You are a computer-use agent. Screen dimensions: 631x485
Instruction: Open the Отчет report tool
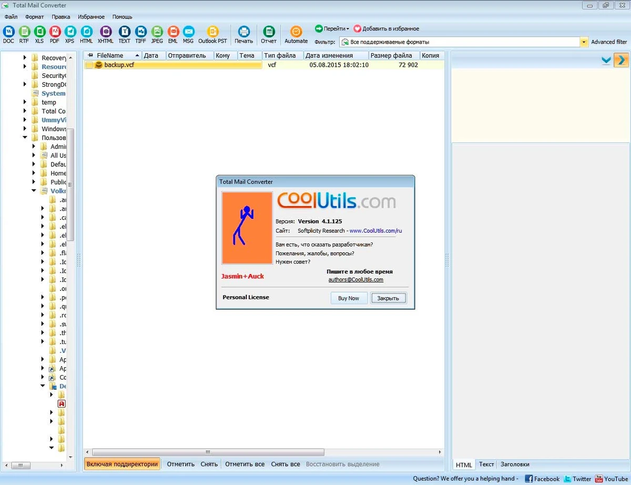(x=269, y=35)
